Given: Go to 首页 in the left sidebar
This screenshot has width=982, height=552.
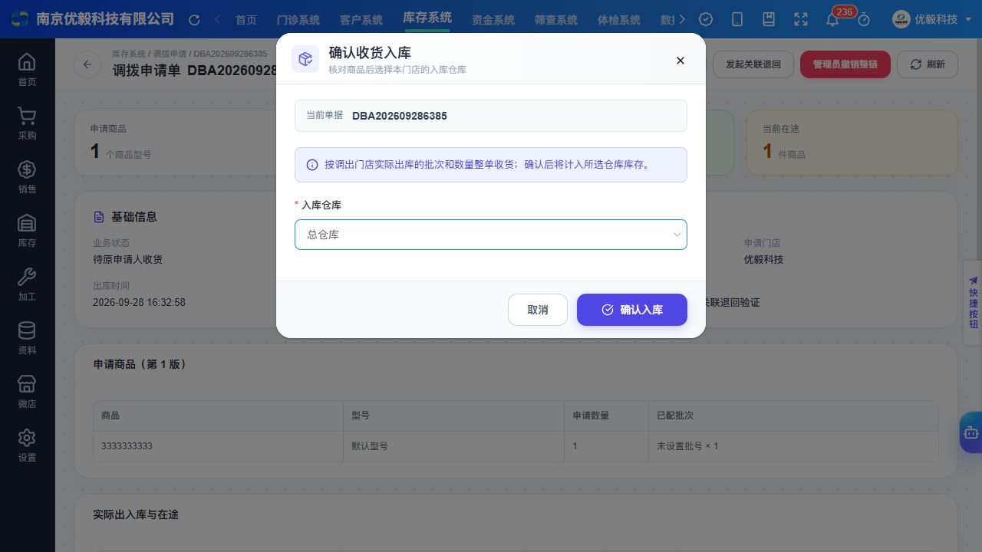Looking at the screenshot, I should point(27,70).
